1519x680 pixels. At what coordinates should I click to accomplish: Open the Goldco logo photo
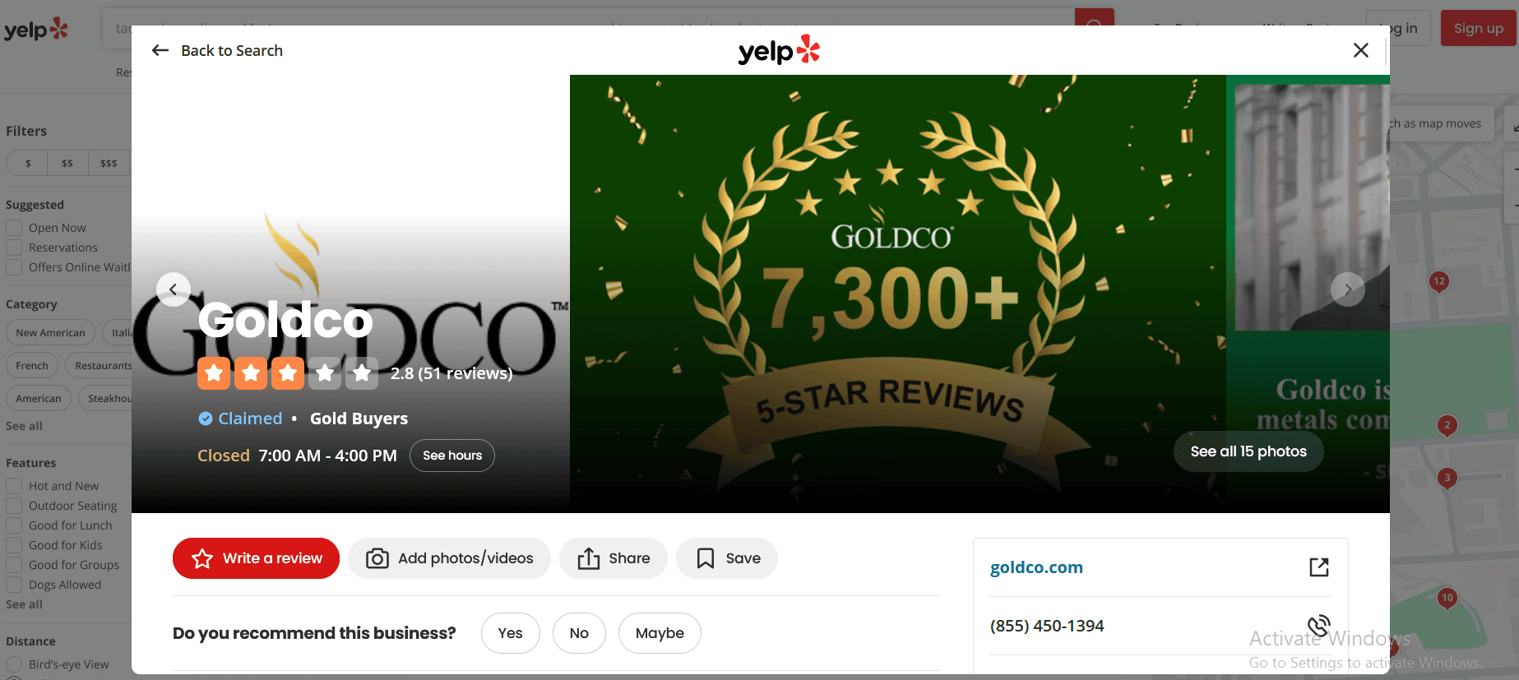pyautogui.click(x=350, y=294)
